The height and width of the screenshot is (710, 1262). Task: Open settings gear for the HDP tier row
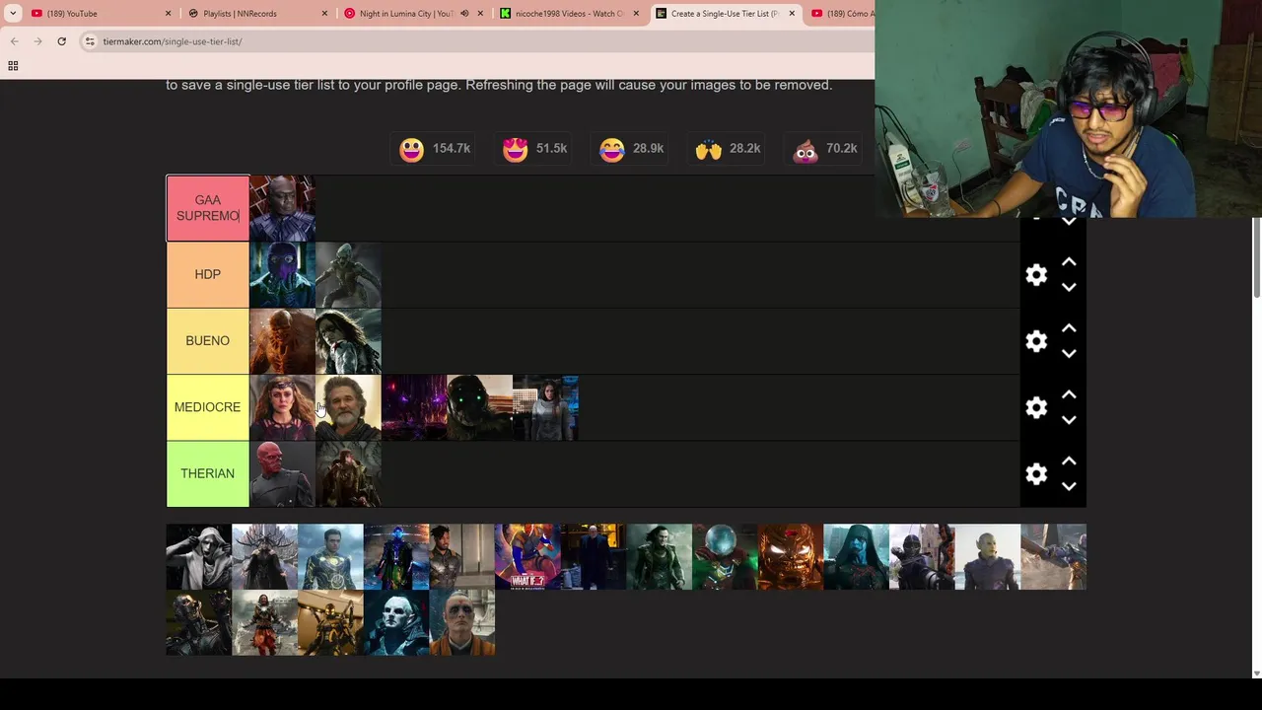(1036, 275)
